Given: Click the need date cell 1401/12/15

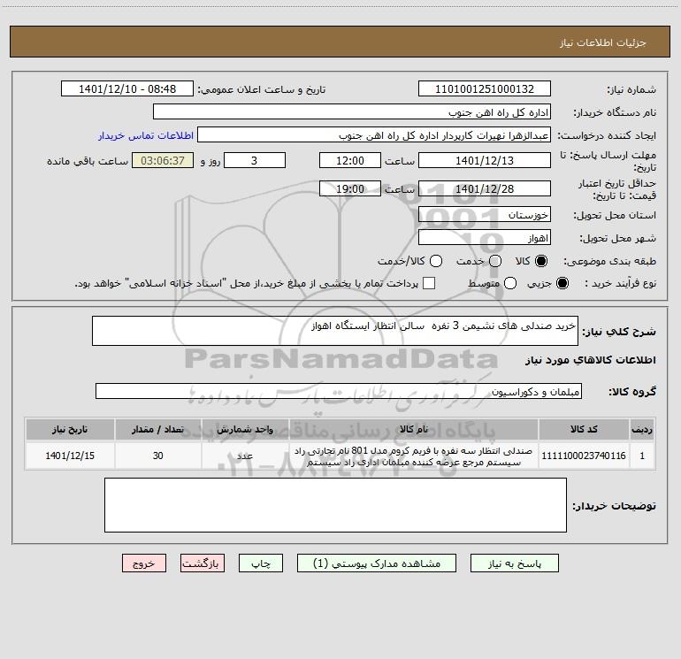Looking at the screenshot, I should pyautogui.click(x=70, y=456).
